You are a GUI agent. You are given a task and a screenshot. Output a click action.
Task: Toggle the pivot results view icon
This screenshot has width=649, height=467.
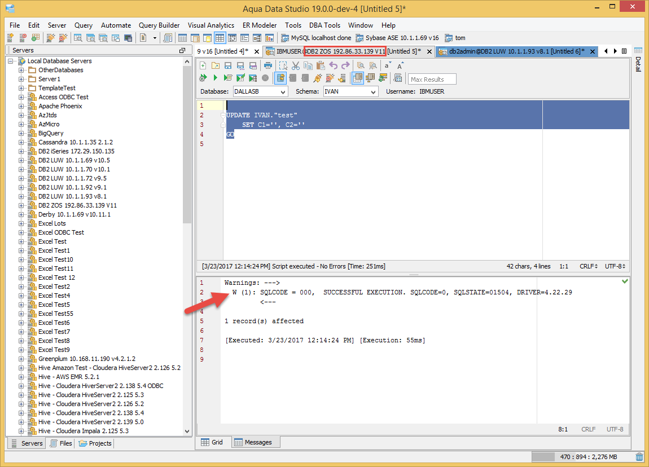[x=370, y=78]
